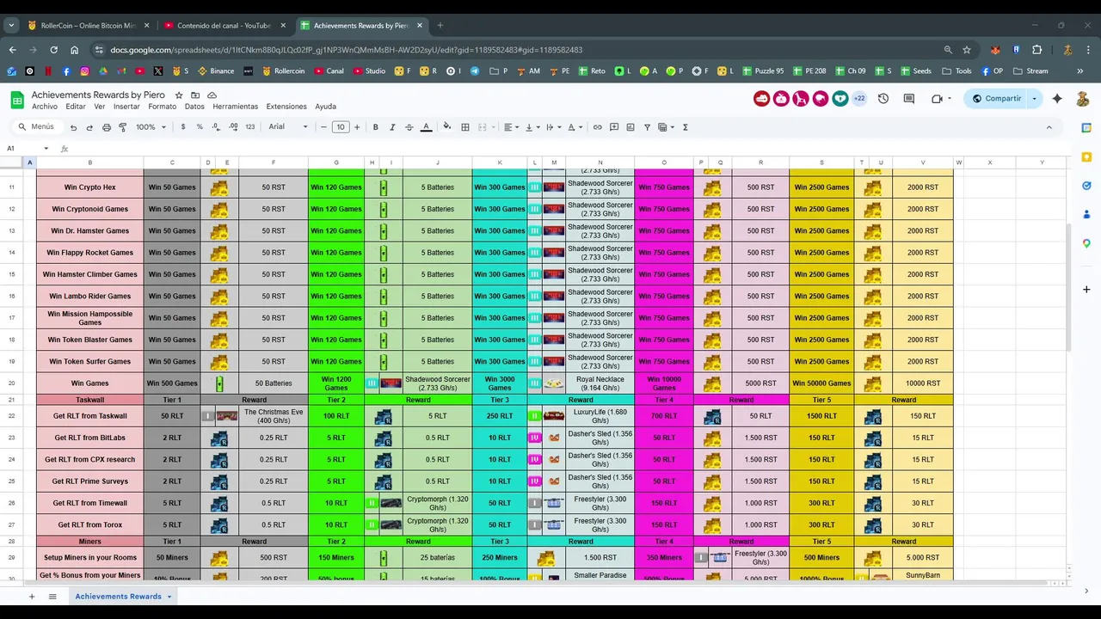The width and height of the screenshot is (1101, 619).
Task: Click the Insert link icon
Action: click(598, 127)
